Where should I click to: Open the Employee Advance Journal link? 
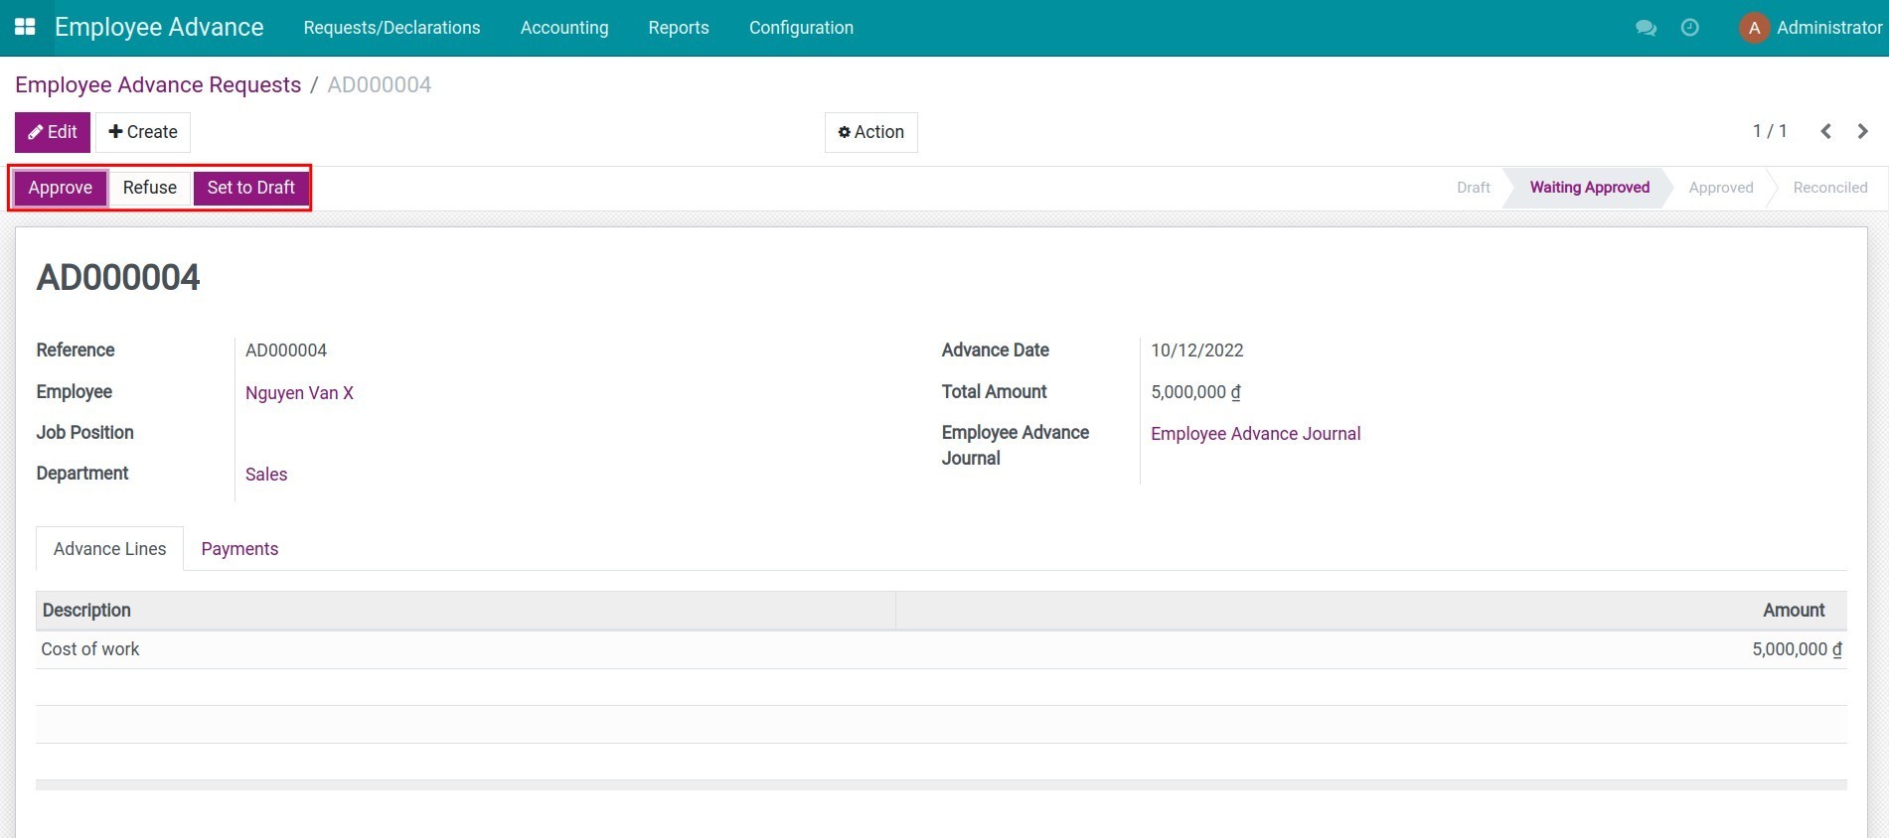(1255, 434)
